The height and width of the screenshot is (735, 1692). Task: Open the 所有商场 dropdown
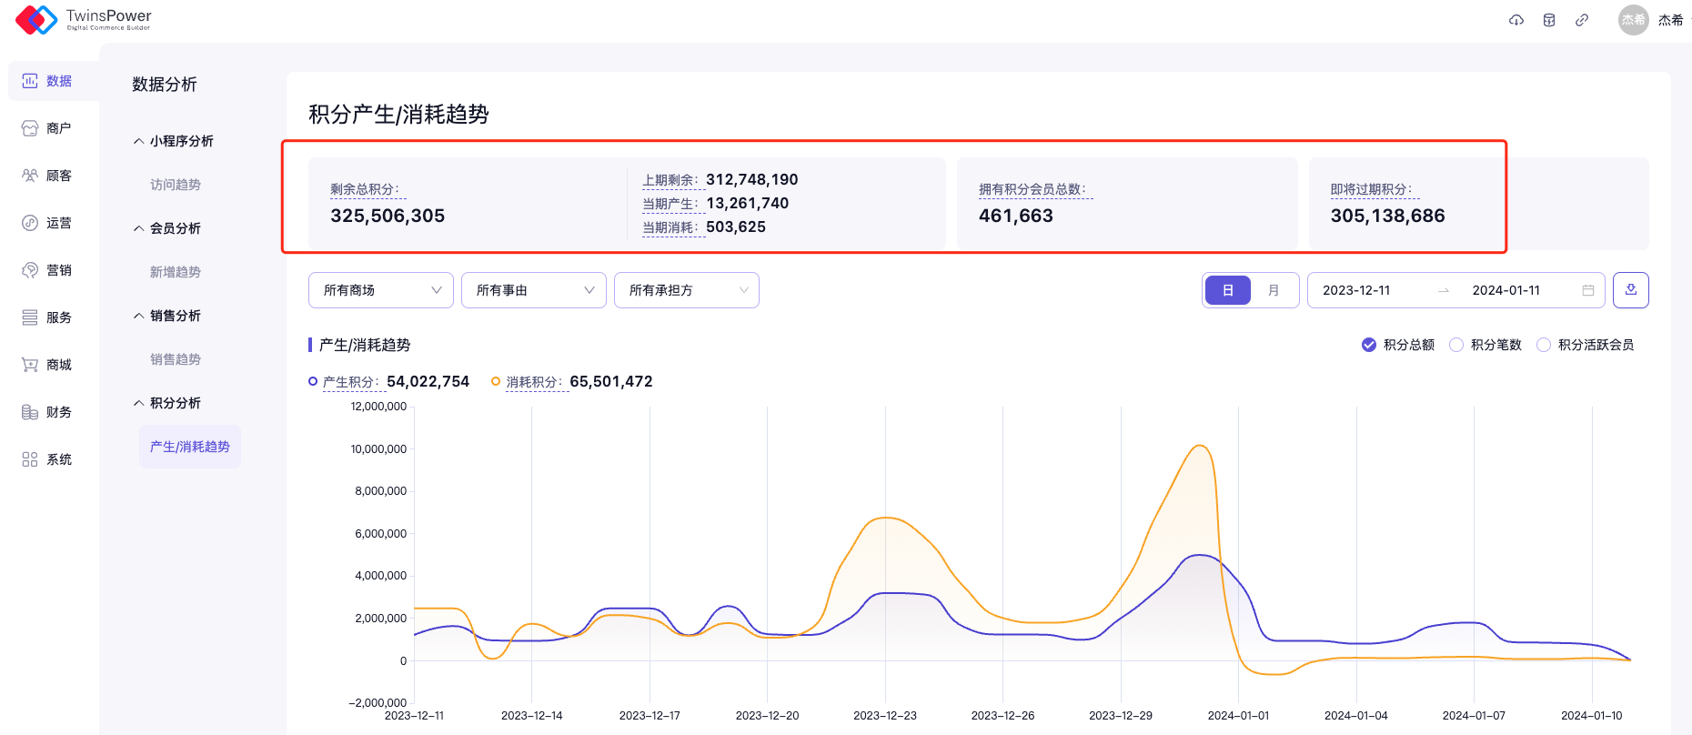(x=380, y=290)
